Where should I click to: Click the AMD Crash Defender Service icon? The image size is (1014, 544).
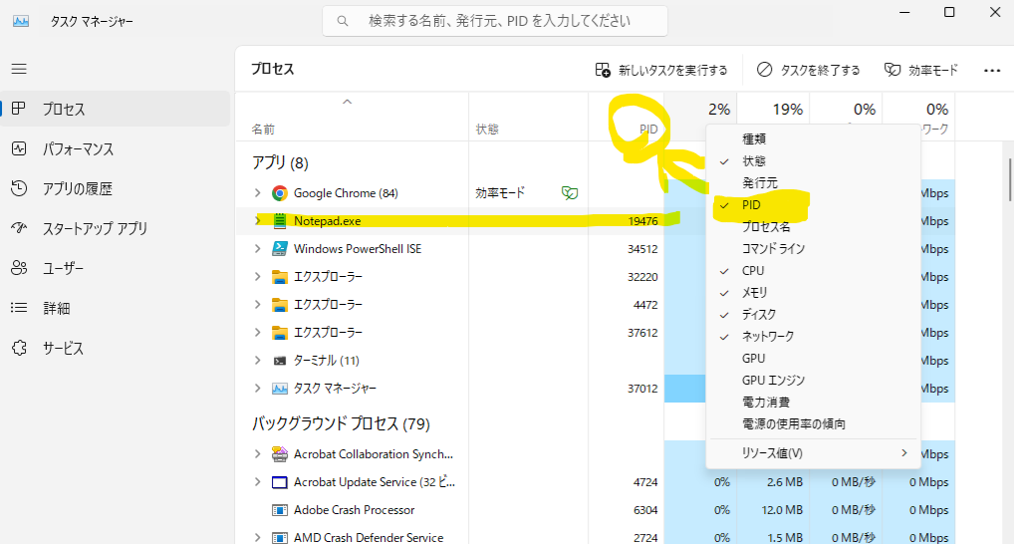click(279, 538)
